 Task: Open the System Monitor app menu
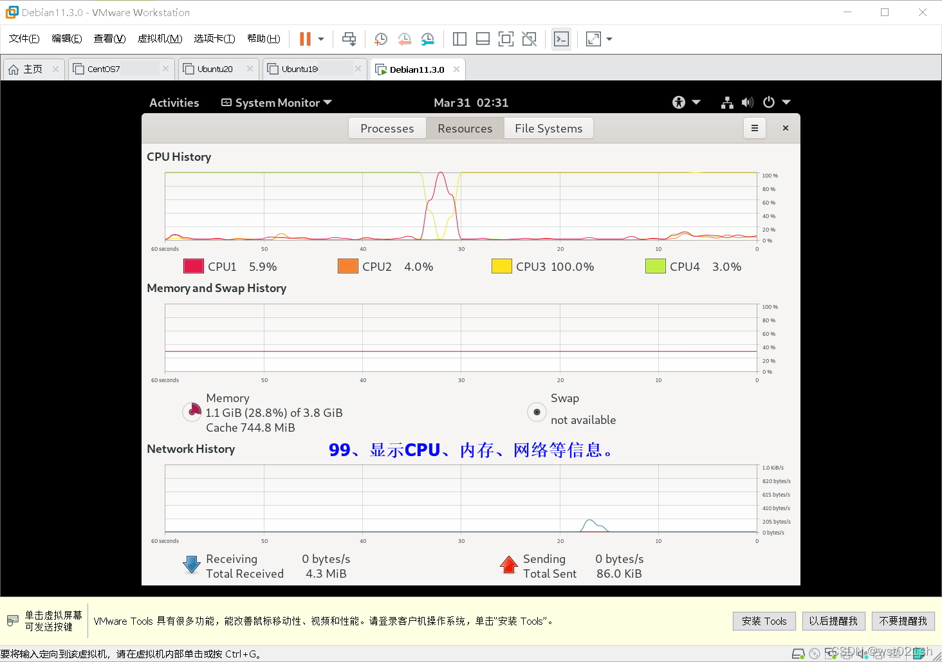pyautogui.click(x=277, y=103)
